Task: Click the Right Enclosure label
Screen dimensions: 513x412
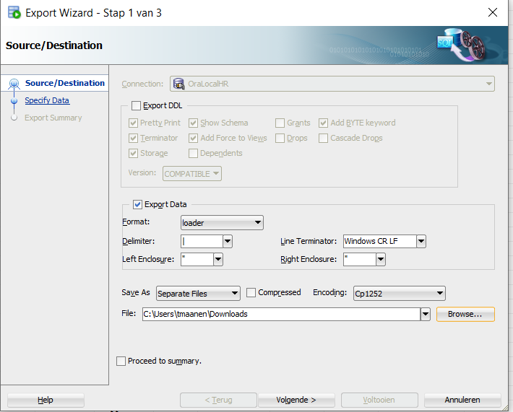Action: 309,259
